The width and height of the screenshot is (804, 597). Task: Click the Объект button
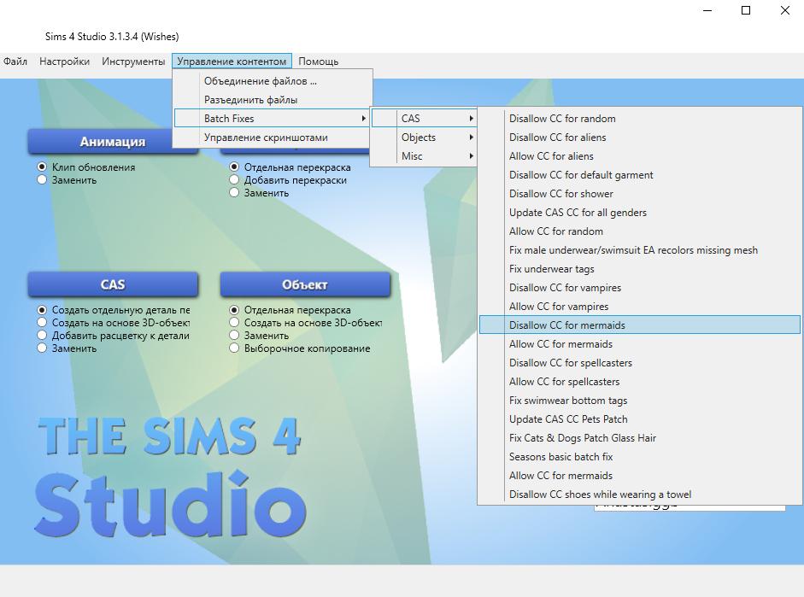305,284
